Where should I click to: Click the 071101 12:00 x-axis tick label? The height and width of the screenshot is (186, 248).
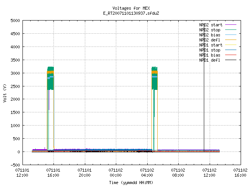(x=22, y=173)
